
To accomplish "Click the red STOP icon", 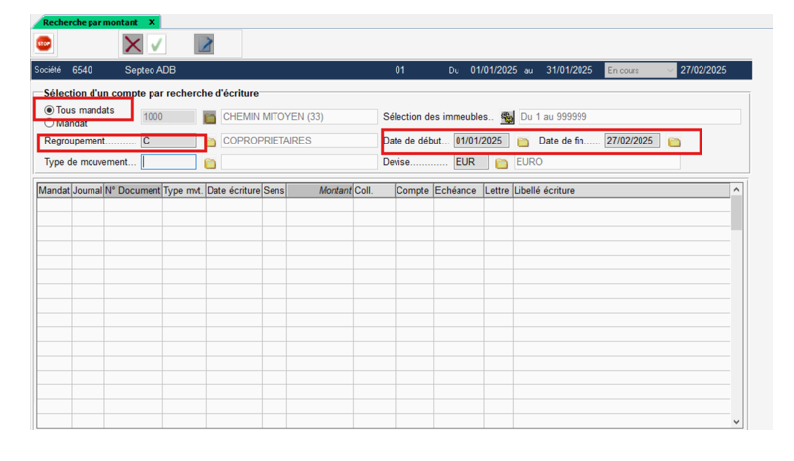I will [44, 44].
